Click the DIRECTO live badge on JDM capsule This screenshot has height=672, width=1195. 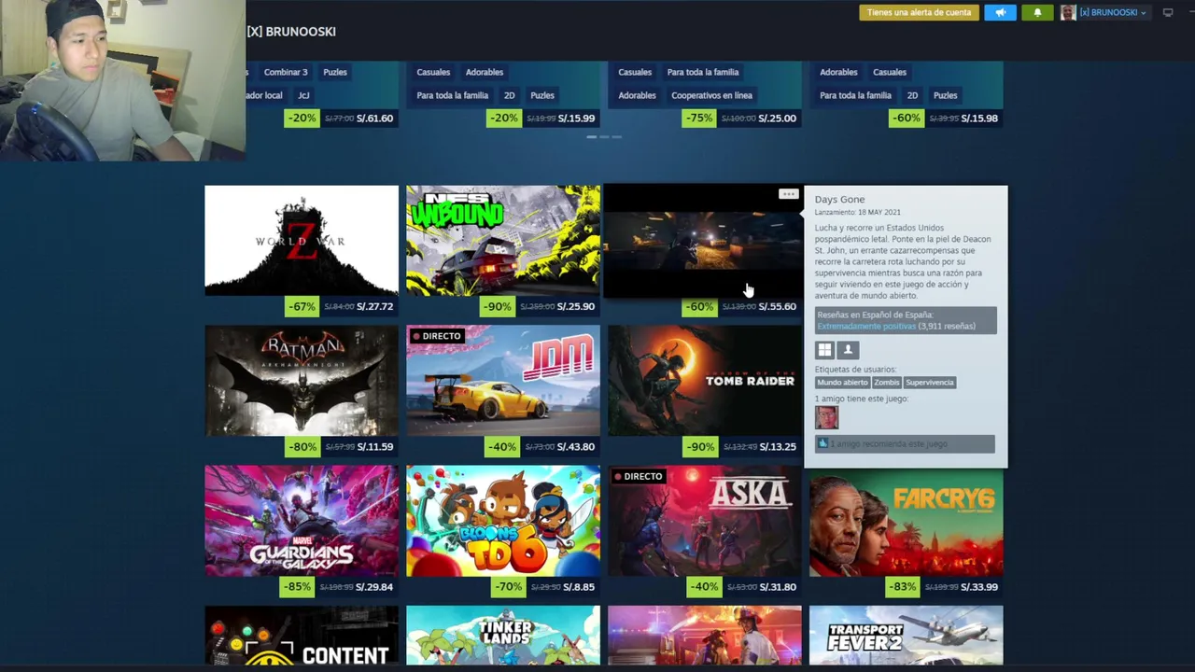[435, 336]
